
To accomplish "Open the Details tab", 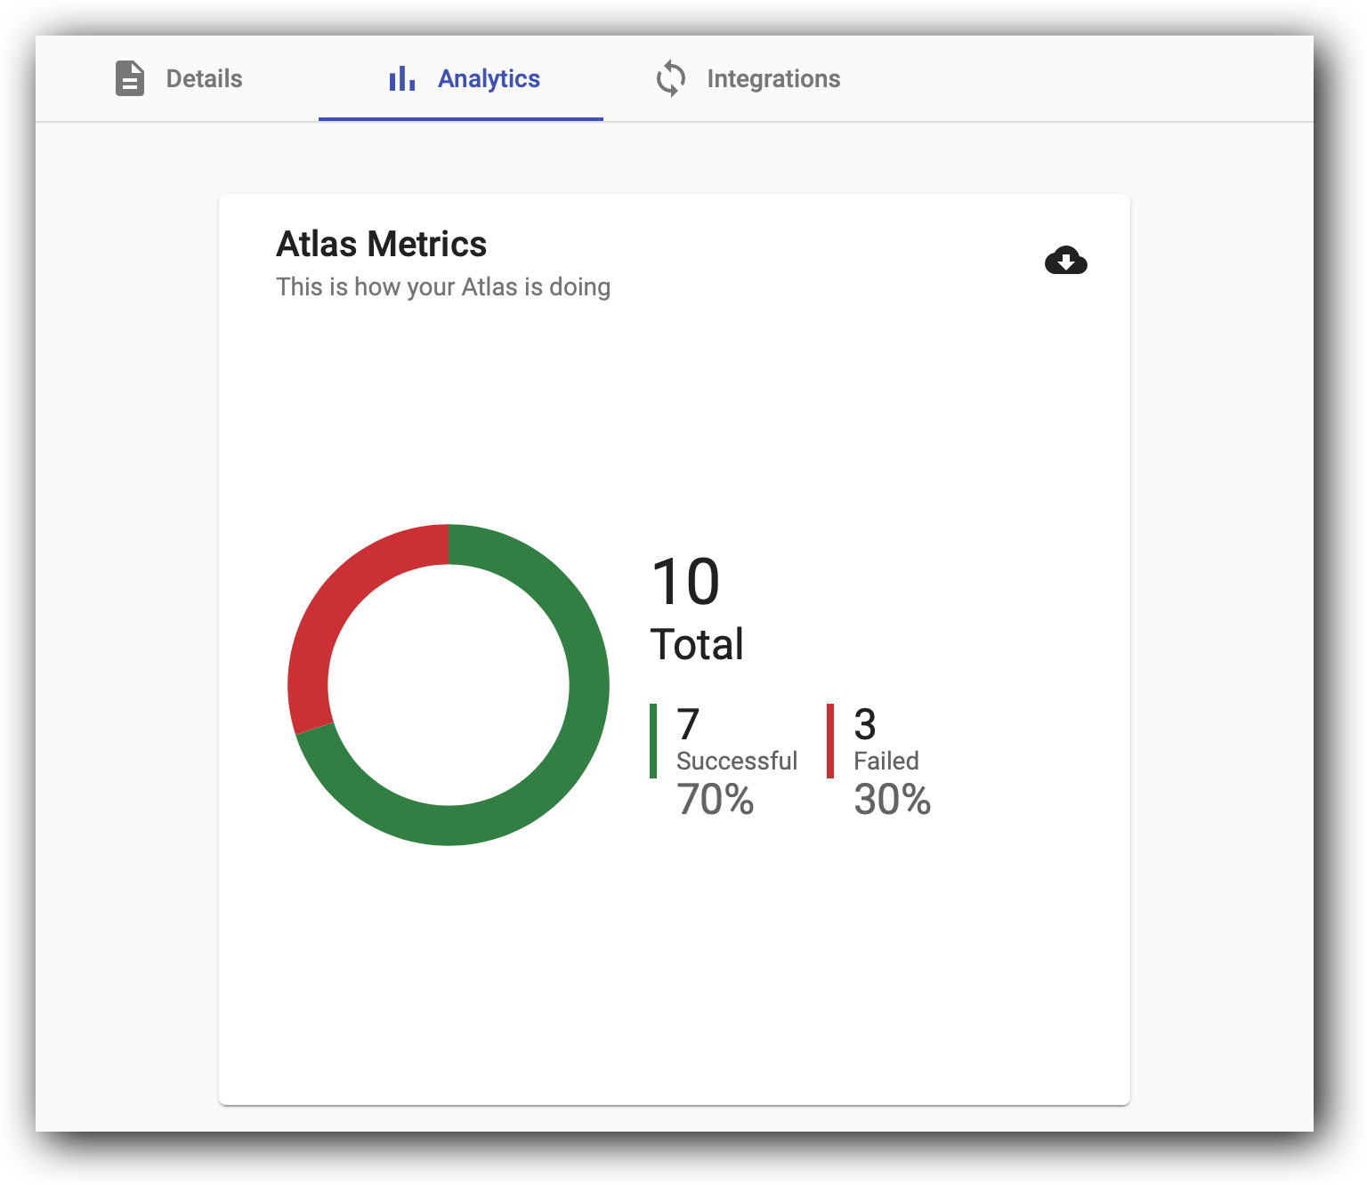I will tap(178, 78).
